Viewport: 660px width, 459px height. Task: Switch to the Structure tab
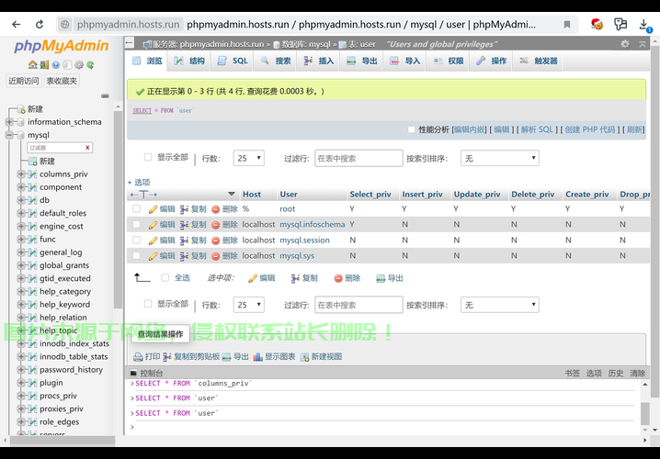click(189, 61)
